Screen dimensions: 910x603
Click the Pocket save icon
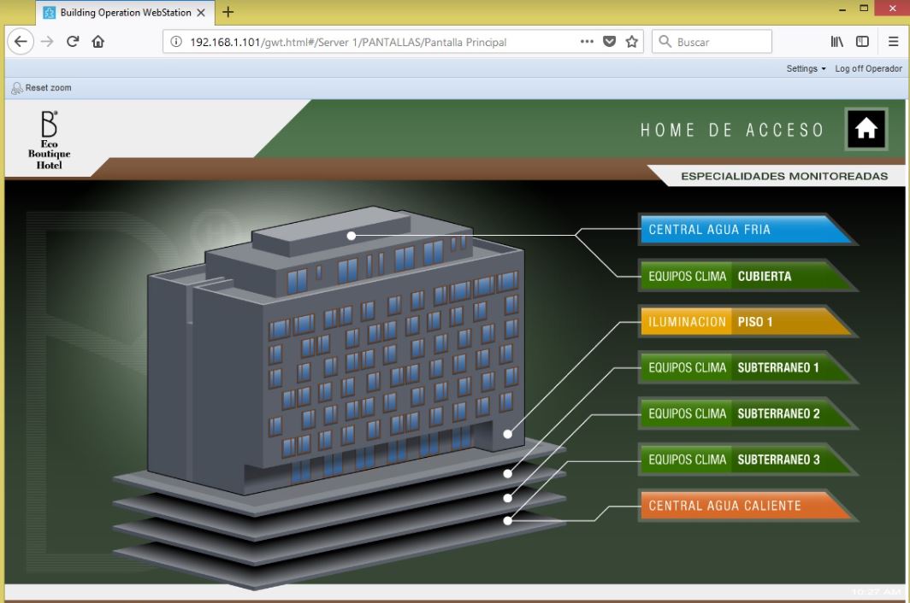pos(610,41)
